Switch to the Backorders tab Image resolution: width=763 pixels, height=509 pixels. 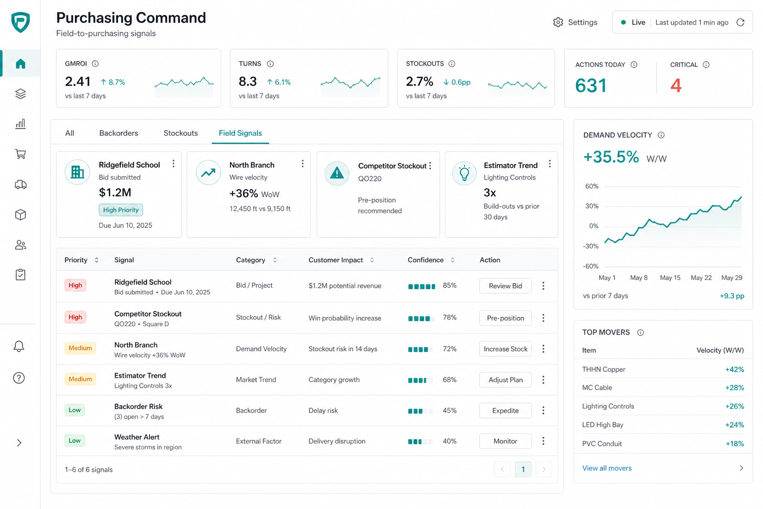[119, 133]
